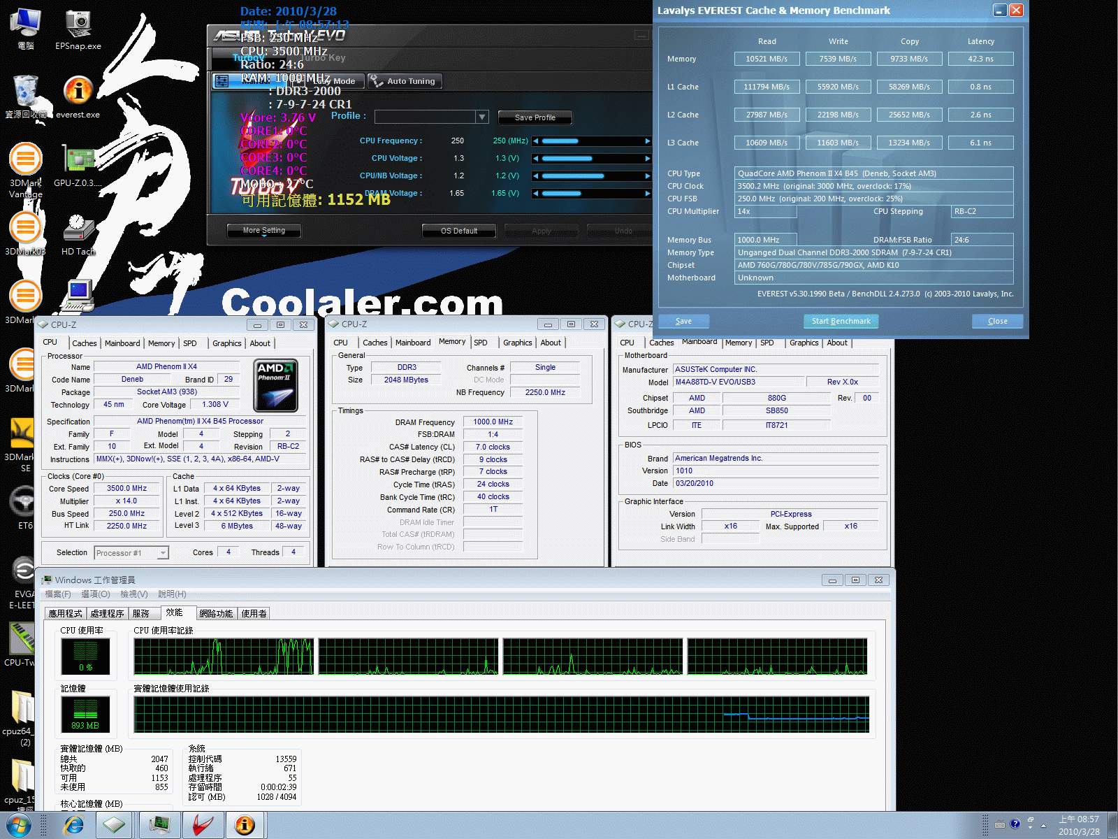This screenshot has width=1118, height=839.
Task: Open the EVGA E-LEET desktop icon
Action: 21,583
